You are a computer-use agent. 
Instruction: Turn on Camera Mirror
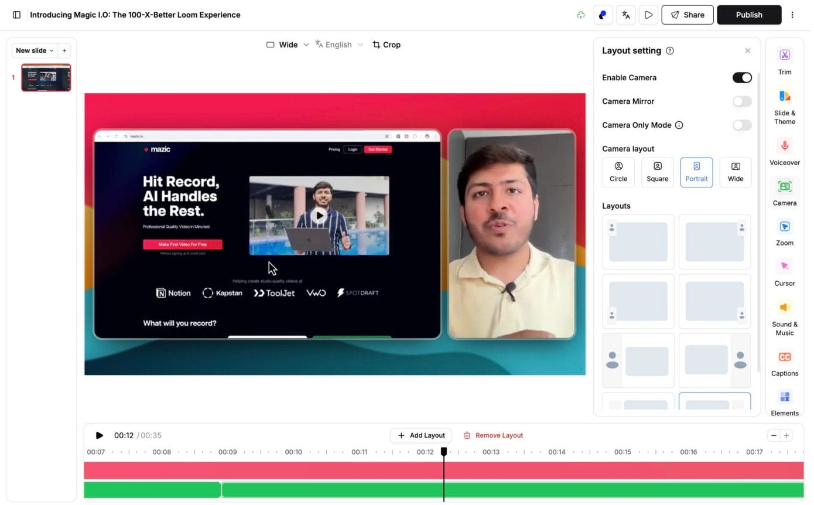(741, 101)
